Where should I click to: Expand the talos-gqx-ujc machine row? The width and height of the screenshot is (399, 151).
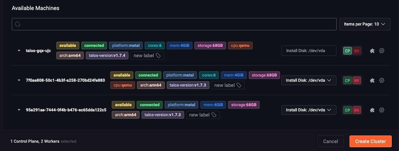pos(19,51)
